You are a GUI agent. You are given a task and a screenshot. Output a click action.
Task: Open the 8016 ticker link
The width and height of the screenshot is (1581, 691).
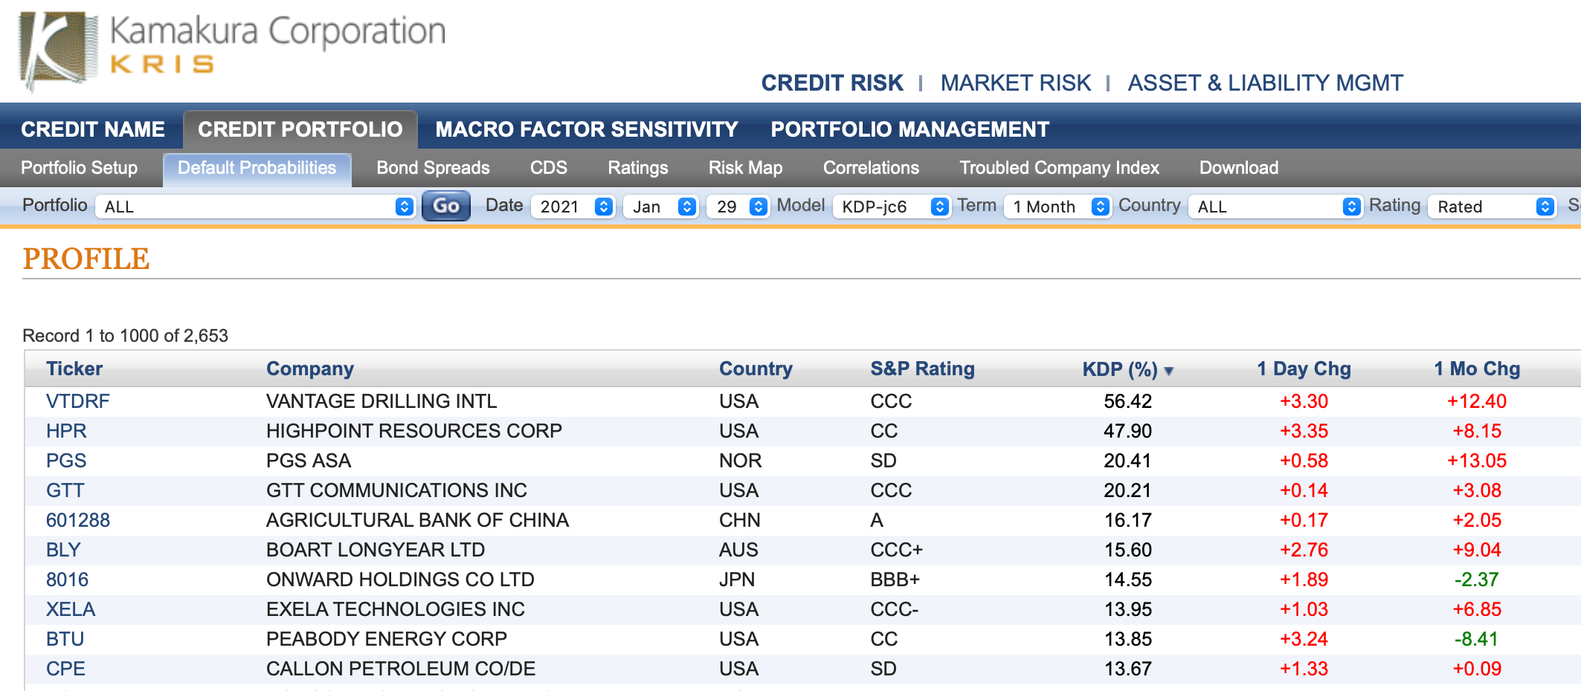click(67, 580)
